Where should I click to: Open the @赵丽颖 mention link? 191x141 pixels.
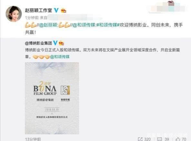click(x=48, y=25)
